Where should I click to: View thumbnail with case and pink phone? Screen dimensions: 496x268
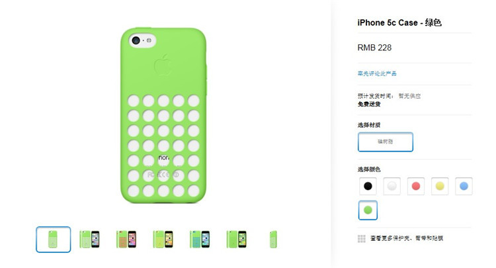click(126, 239)
